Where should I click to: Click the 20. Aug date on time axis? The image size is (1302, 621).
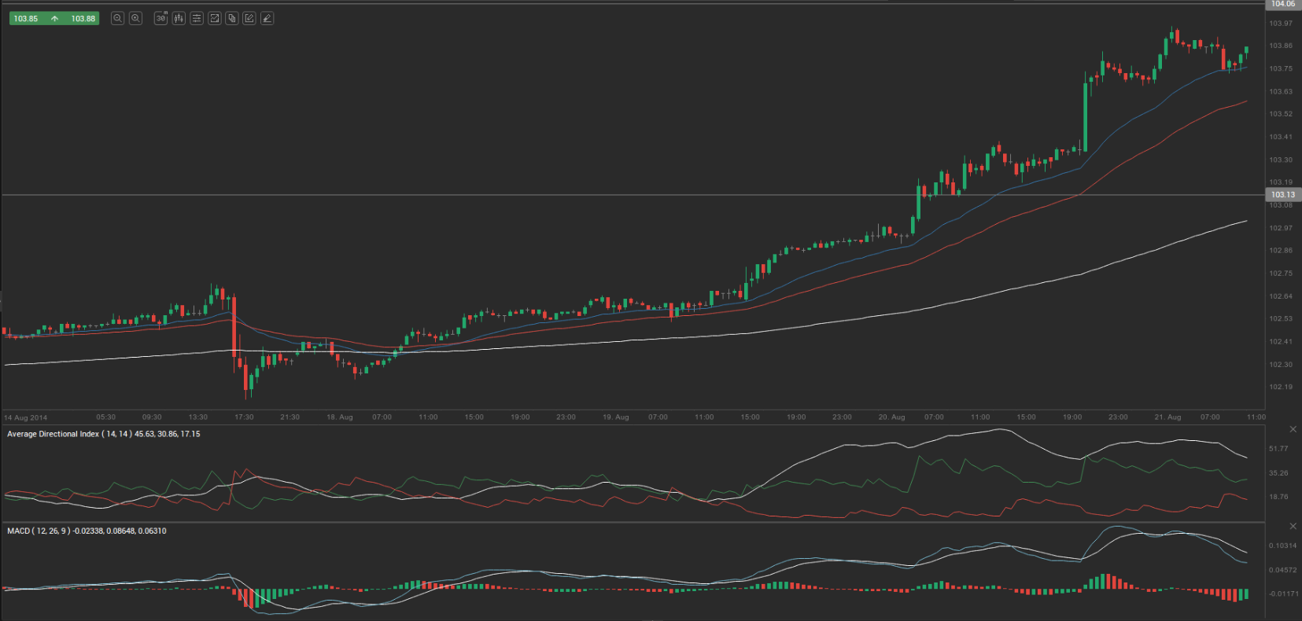point(891,417)
